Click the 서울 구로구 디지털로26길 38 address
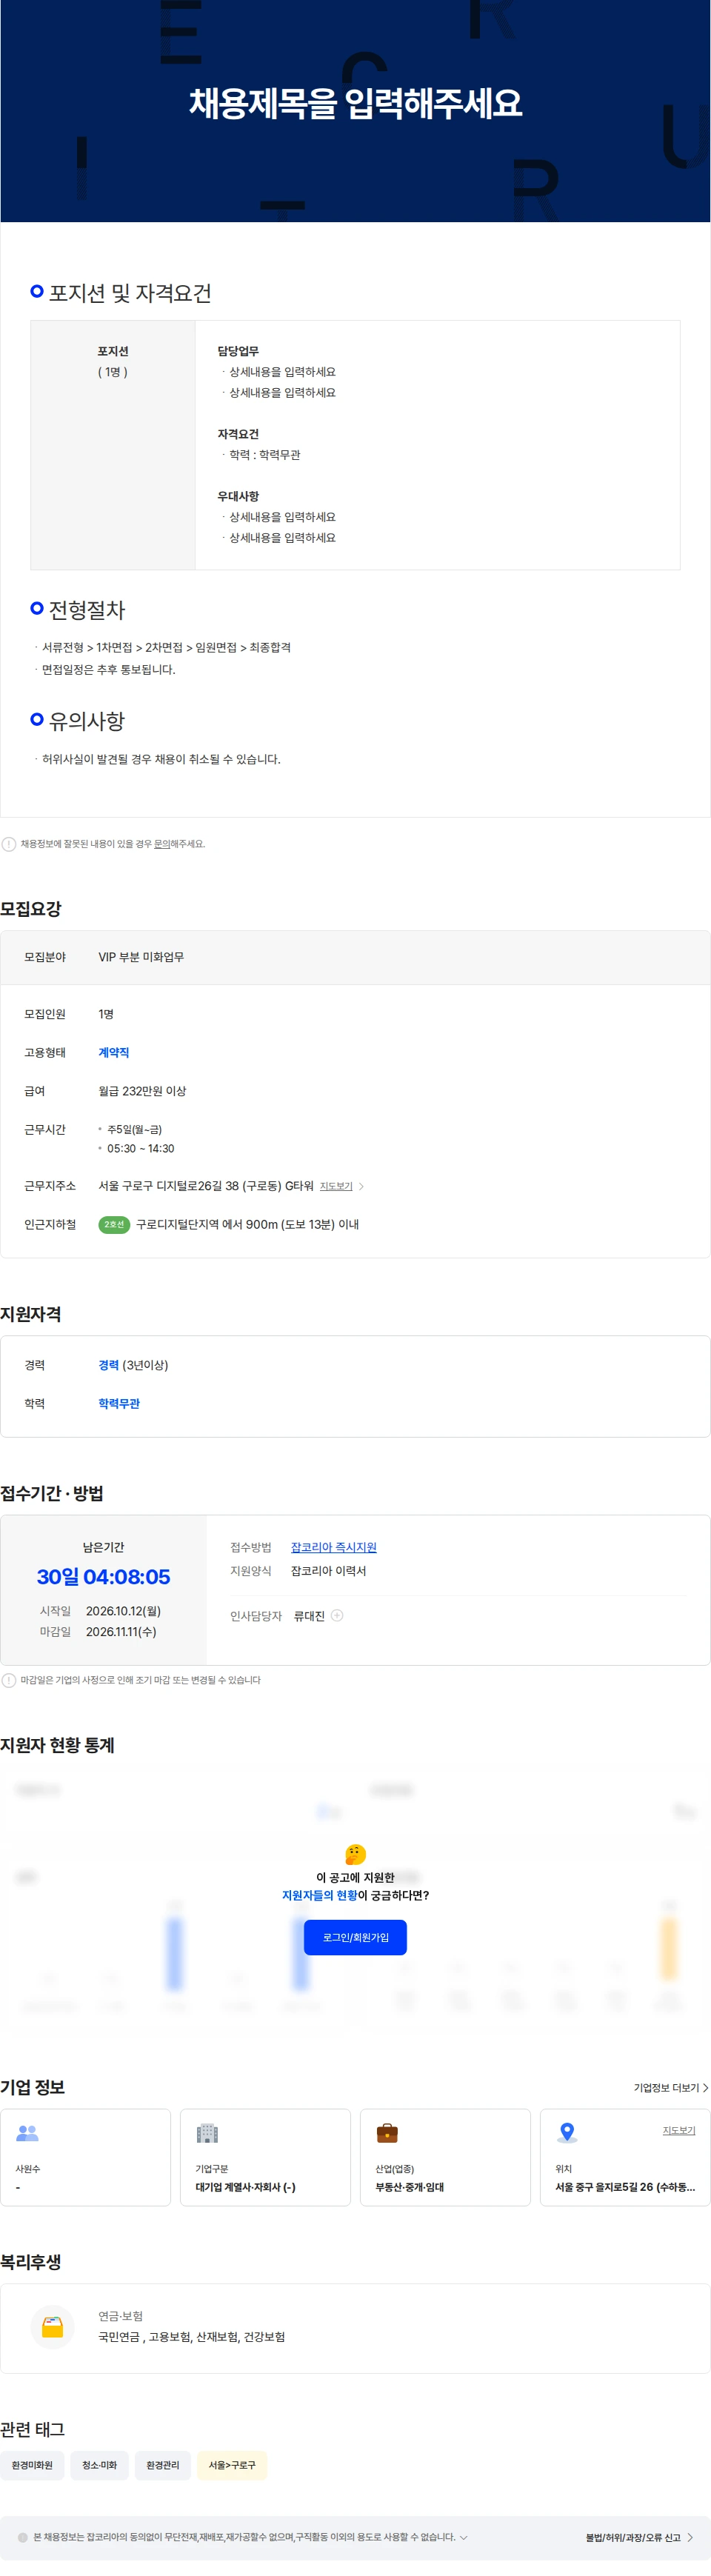Image resolution: width=711 pixels, height=2576 pixels. click(x=205, y=1186)
